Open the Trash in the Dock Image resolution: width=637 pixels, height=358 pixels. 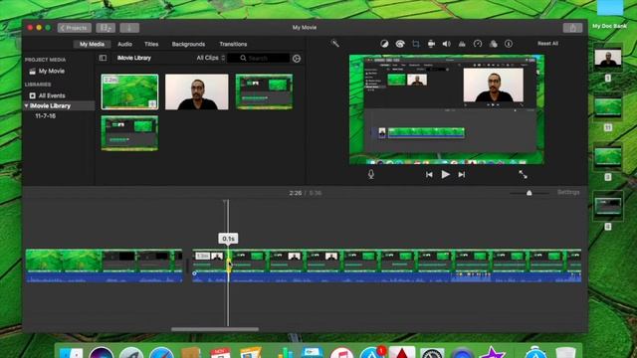click(565, 352)
